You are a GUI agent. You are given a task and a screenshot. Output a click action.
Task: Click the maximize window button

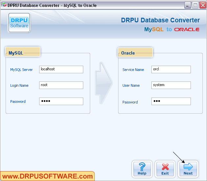(195, 5)
